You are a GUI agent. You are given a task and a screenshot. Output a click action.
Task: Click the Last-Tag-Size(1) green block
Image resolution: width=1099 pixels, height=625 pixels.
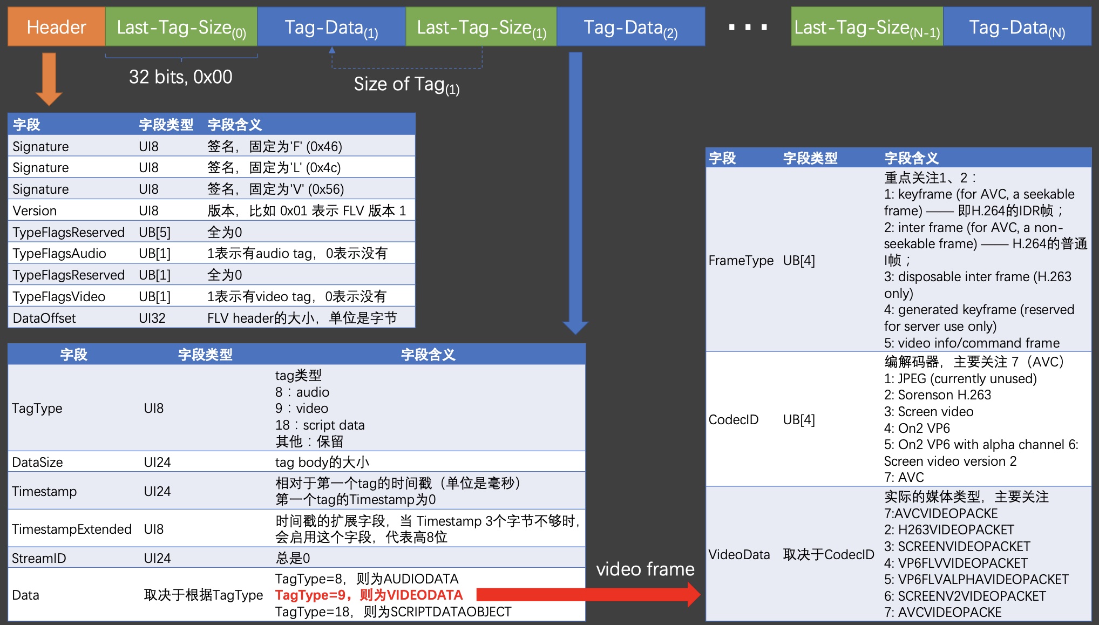point(481,26)
